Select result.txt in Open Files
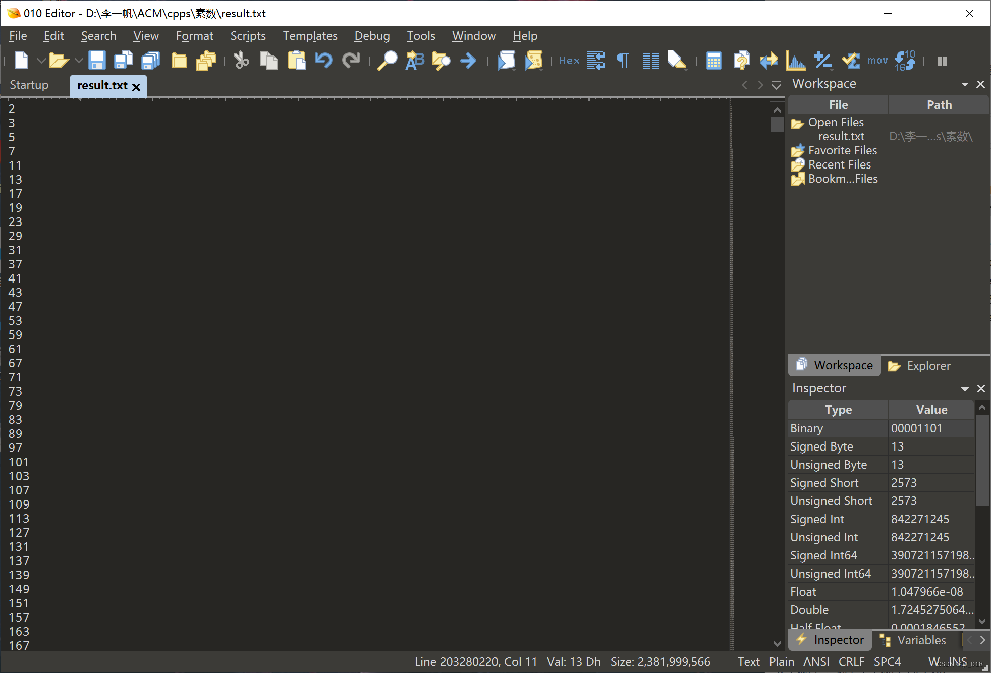The height and width of the screenshot is (673, 991). 841,136
